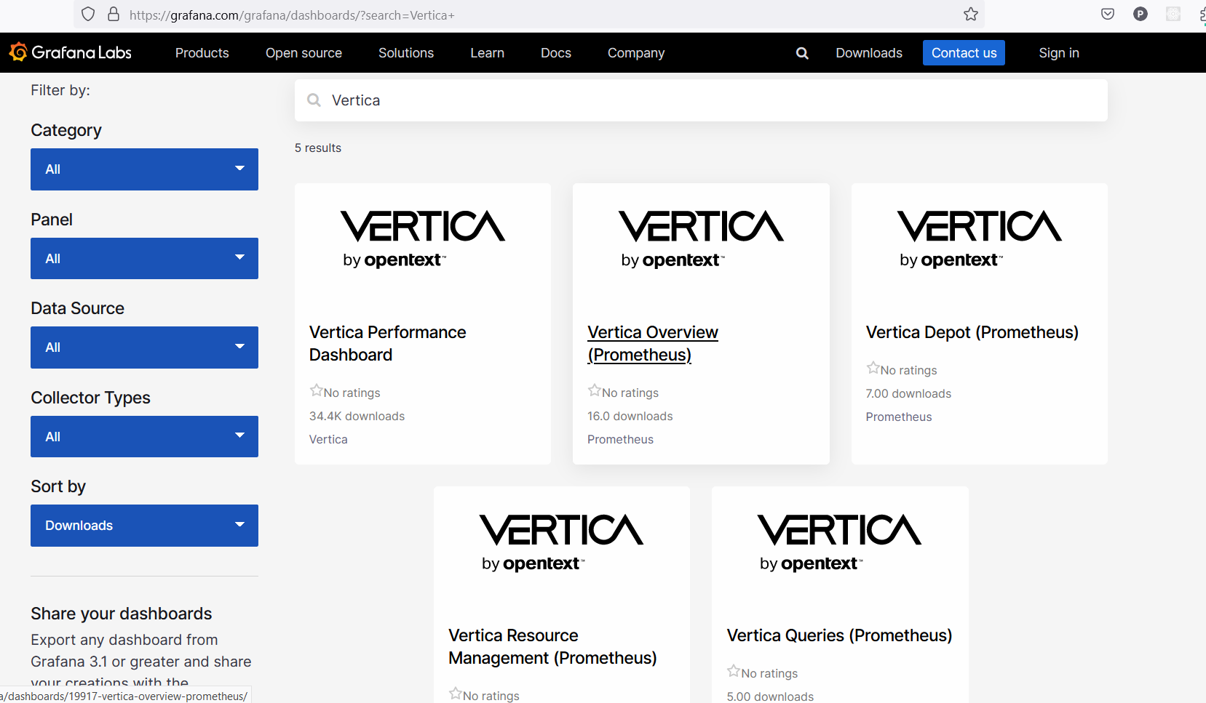Click Vertica logo thumbnail on Depot card

(980, 238)
